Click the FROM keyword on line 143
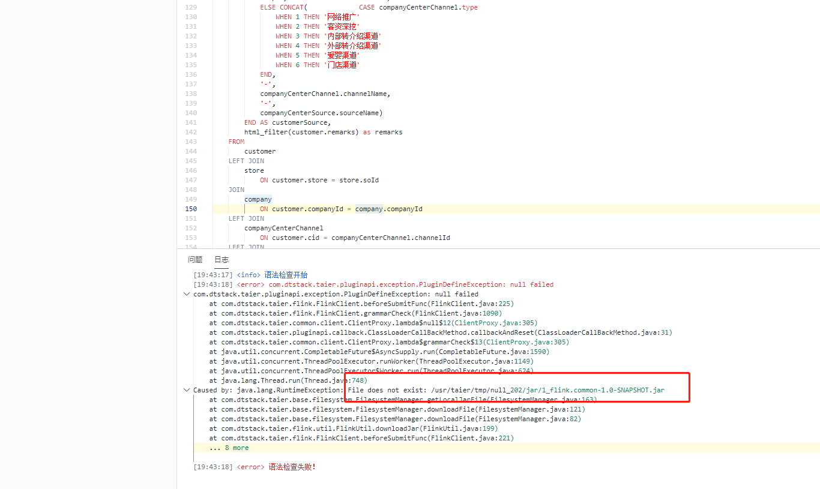This screenshot has height=489, width=820. pyautogui.click(x=236, y=142)
